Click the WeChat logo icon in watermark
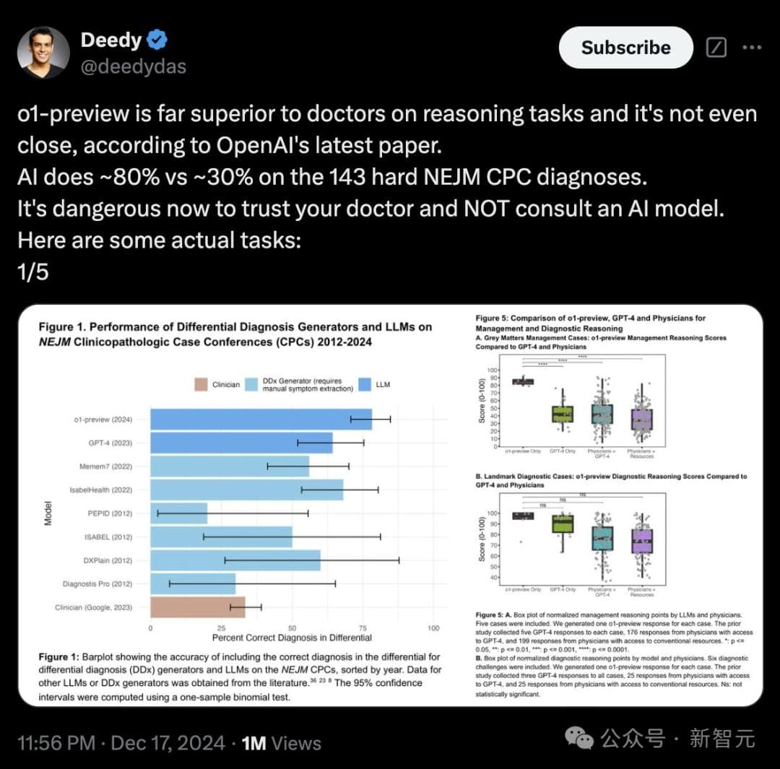 click(x=580, y=738)
